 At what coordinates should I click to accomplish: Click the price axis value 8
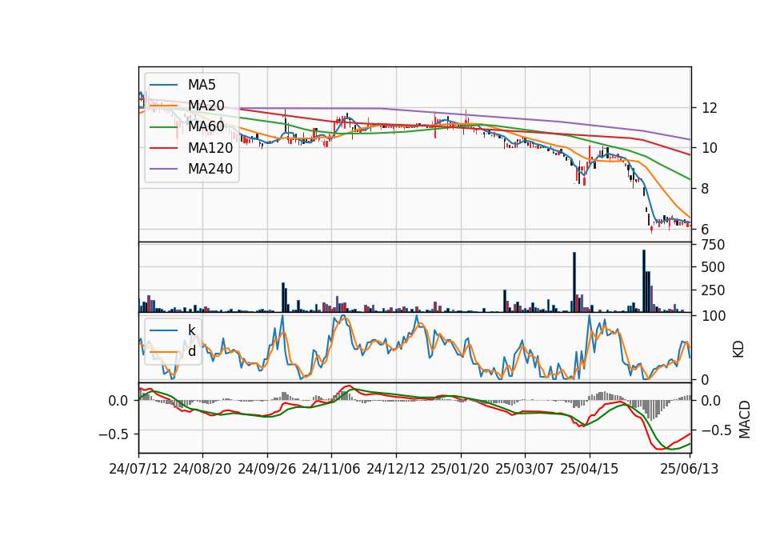tap(706, 189)
